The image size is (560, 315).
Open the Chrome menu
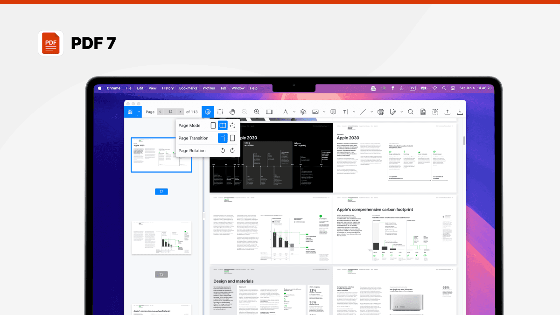[113, 88]
